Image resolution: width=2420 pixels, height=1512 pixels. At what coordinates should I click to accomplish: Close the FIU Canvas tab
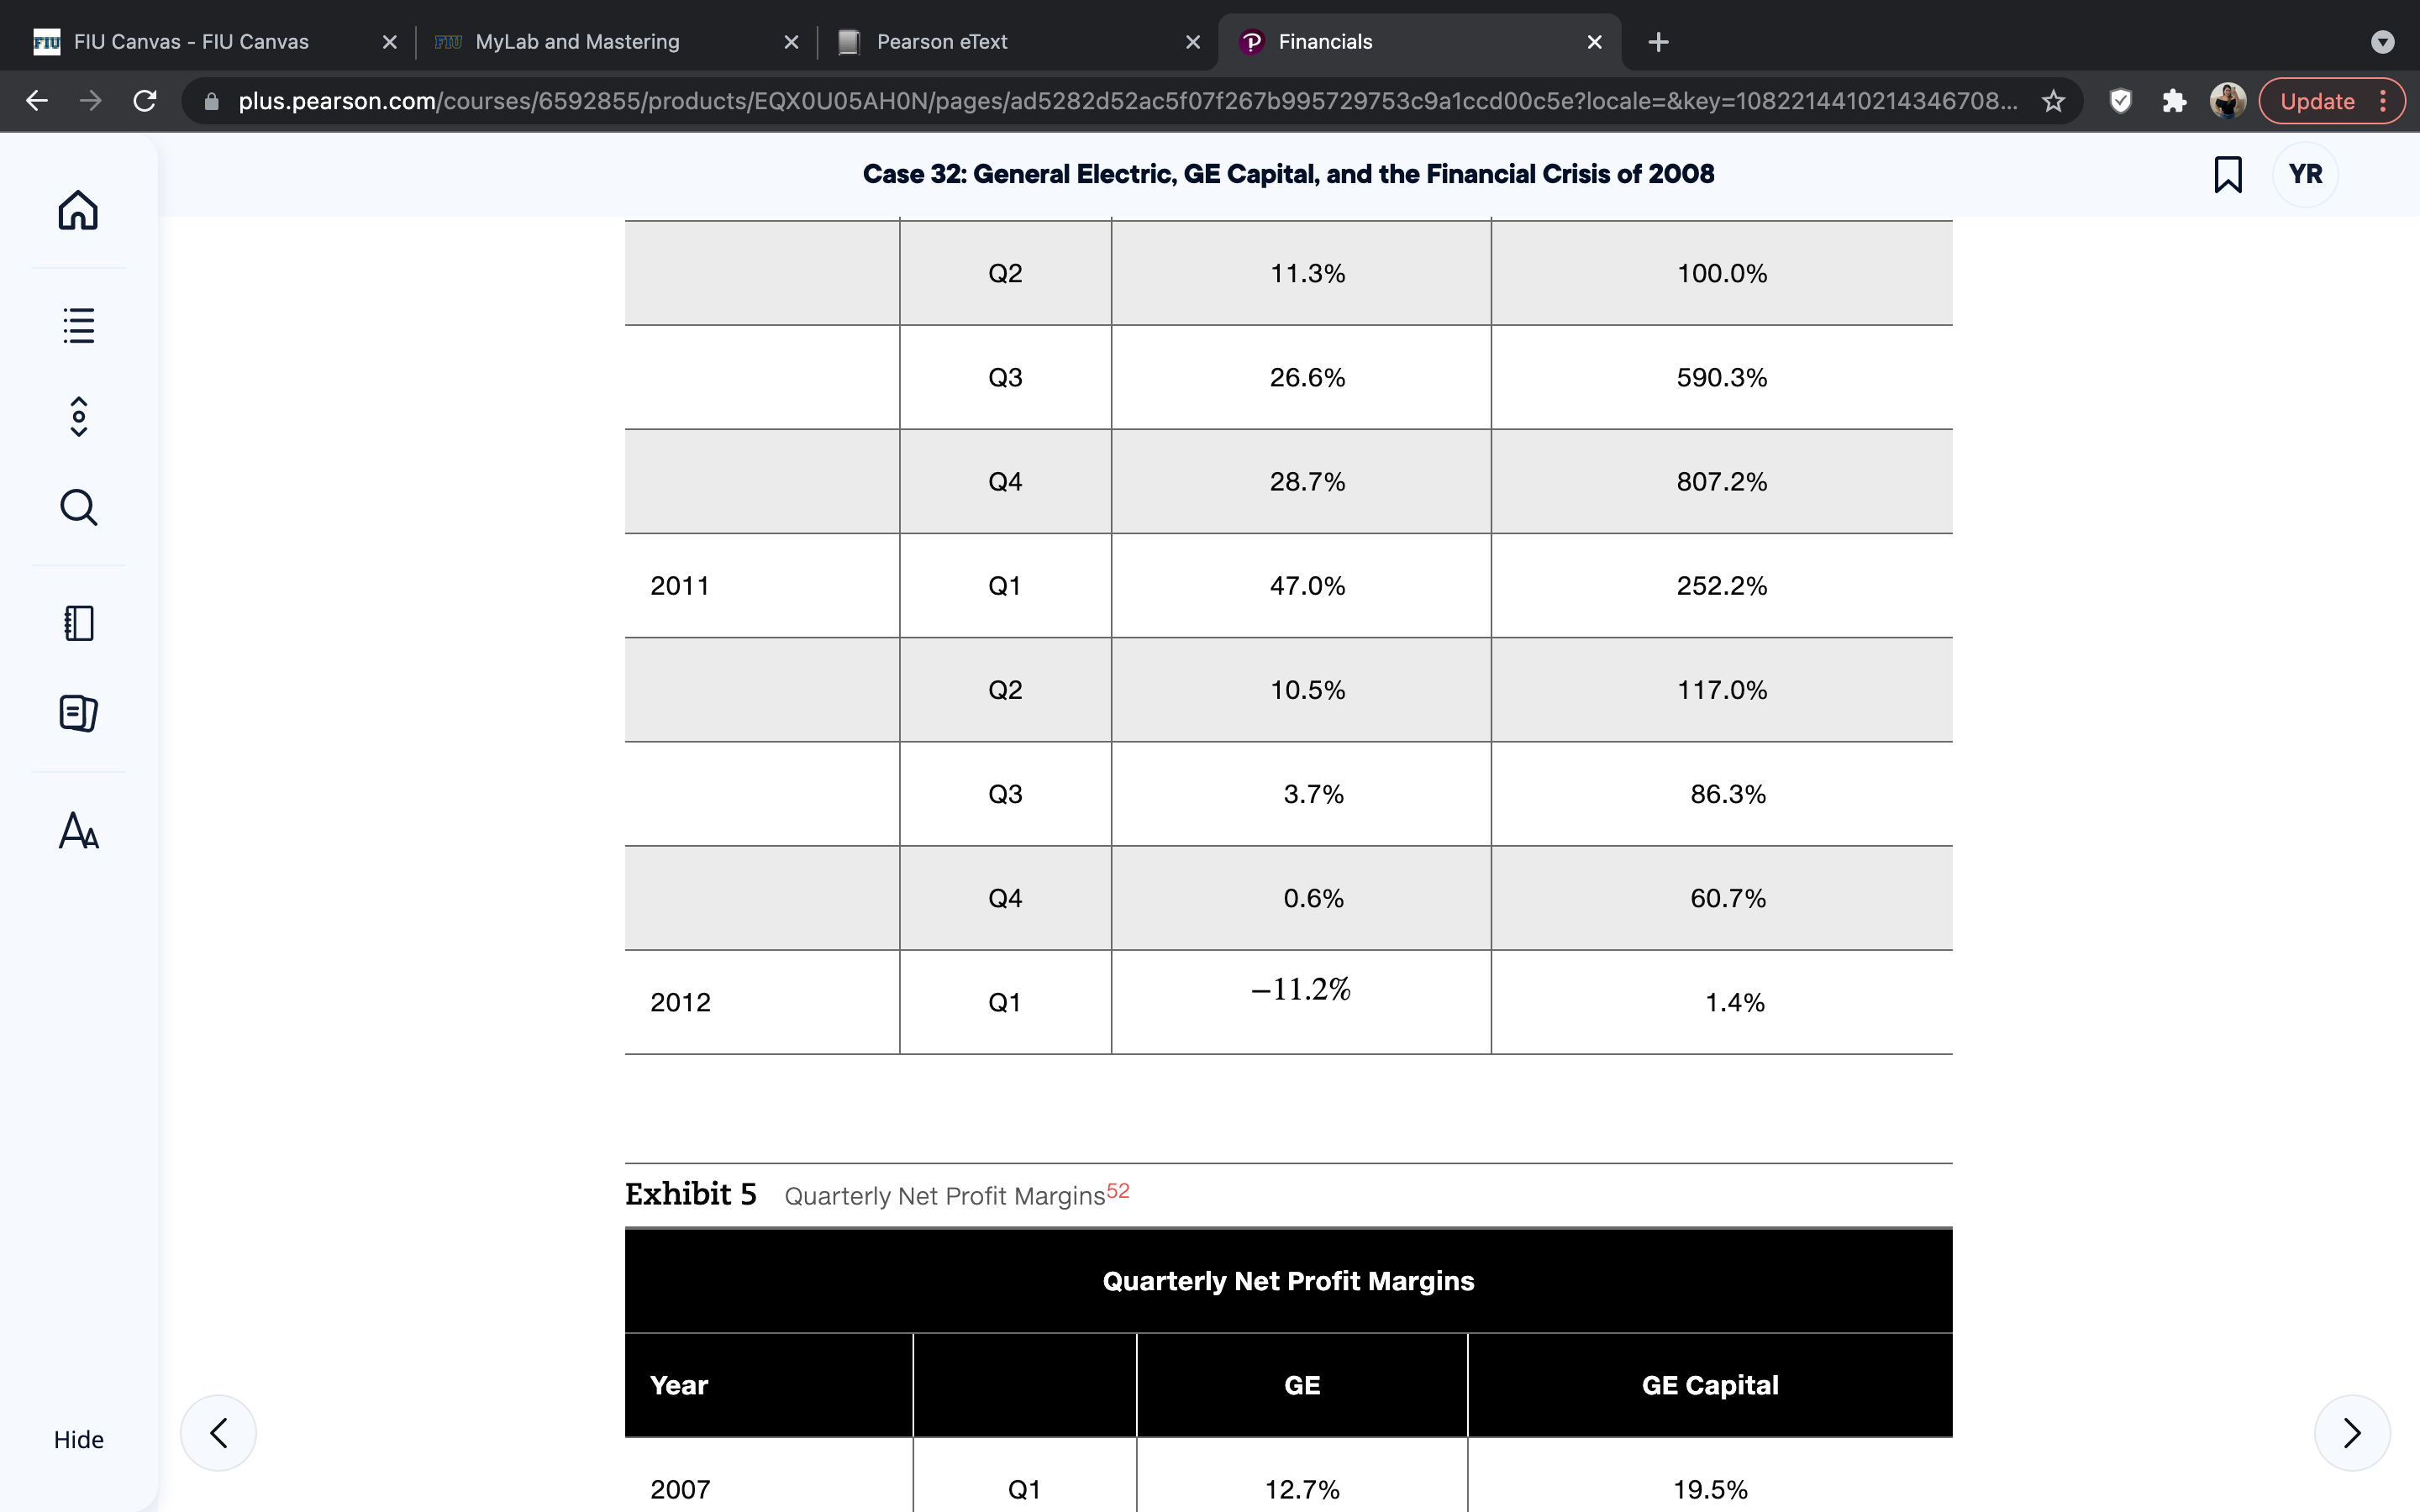pyautogui.click(x=390, y=42)
